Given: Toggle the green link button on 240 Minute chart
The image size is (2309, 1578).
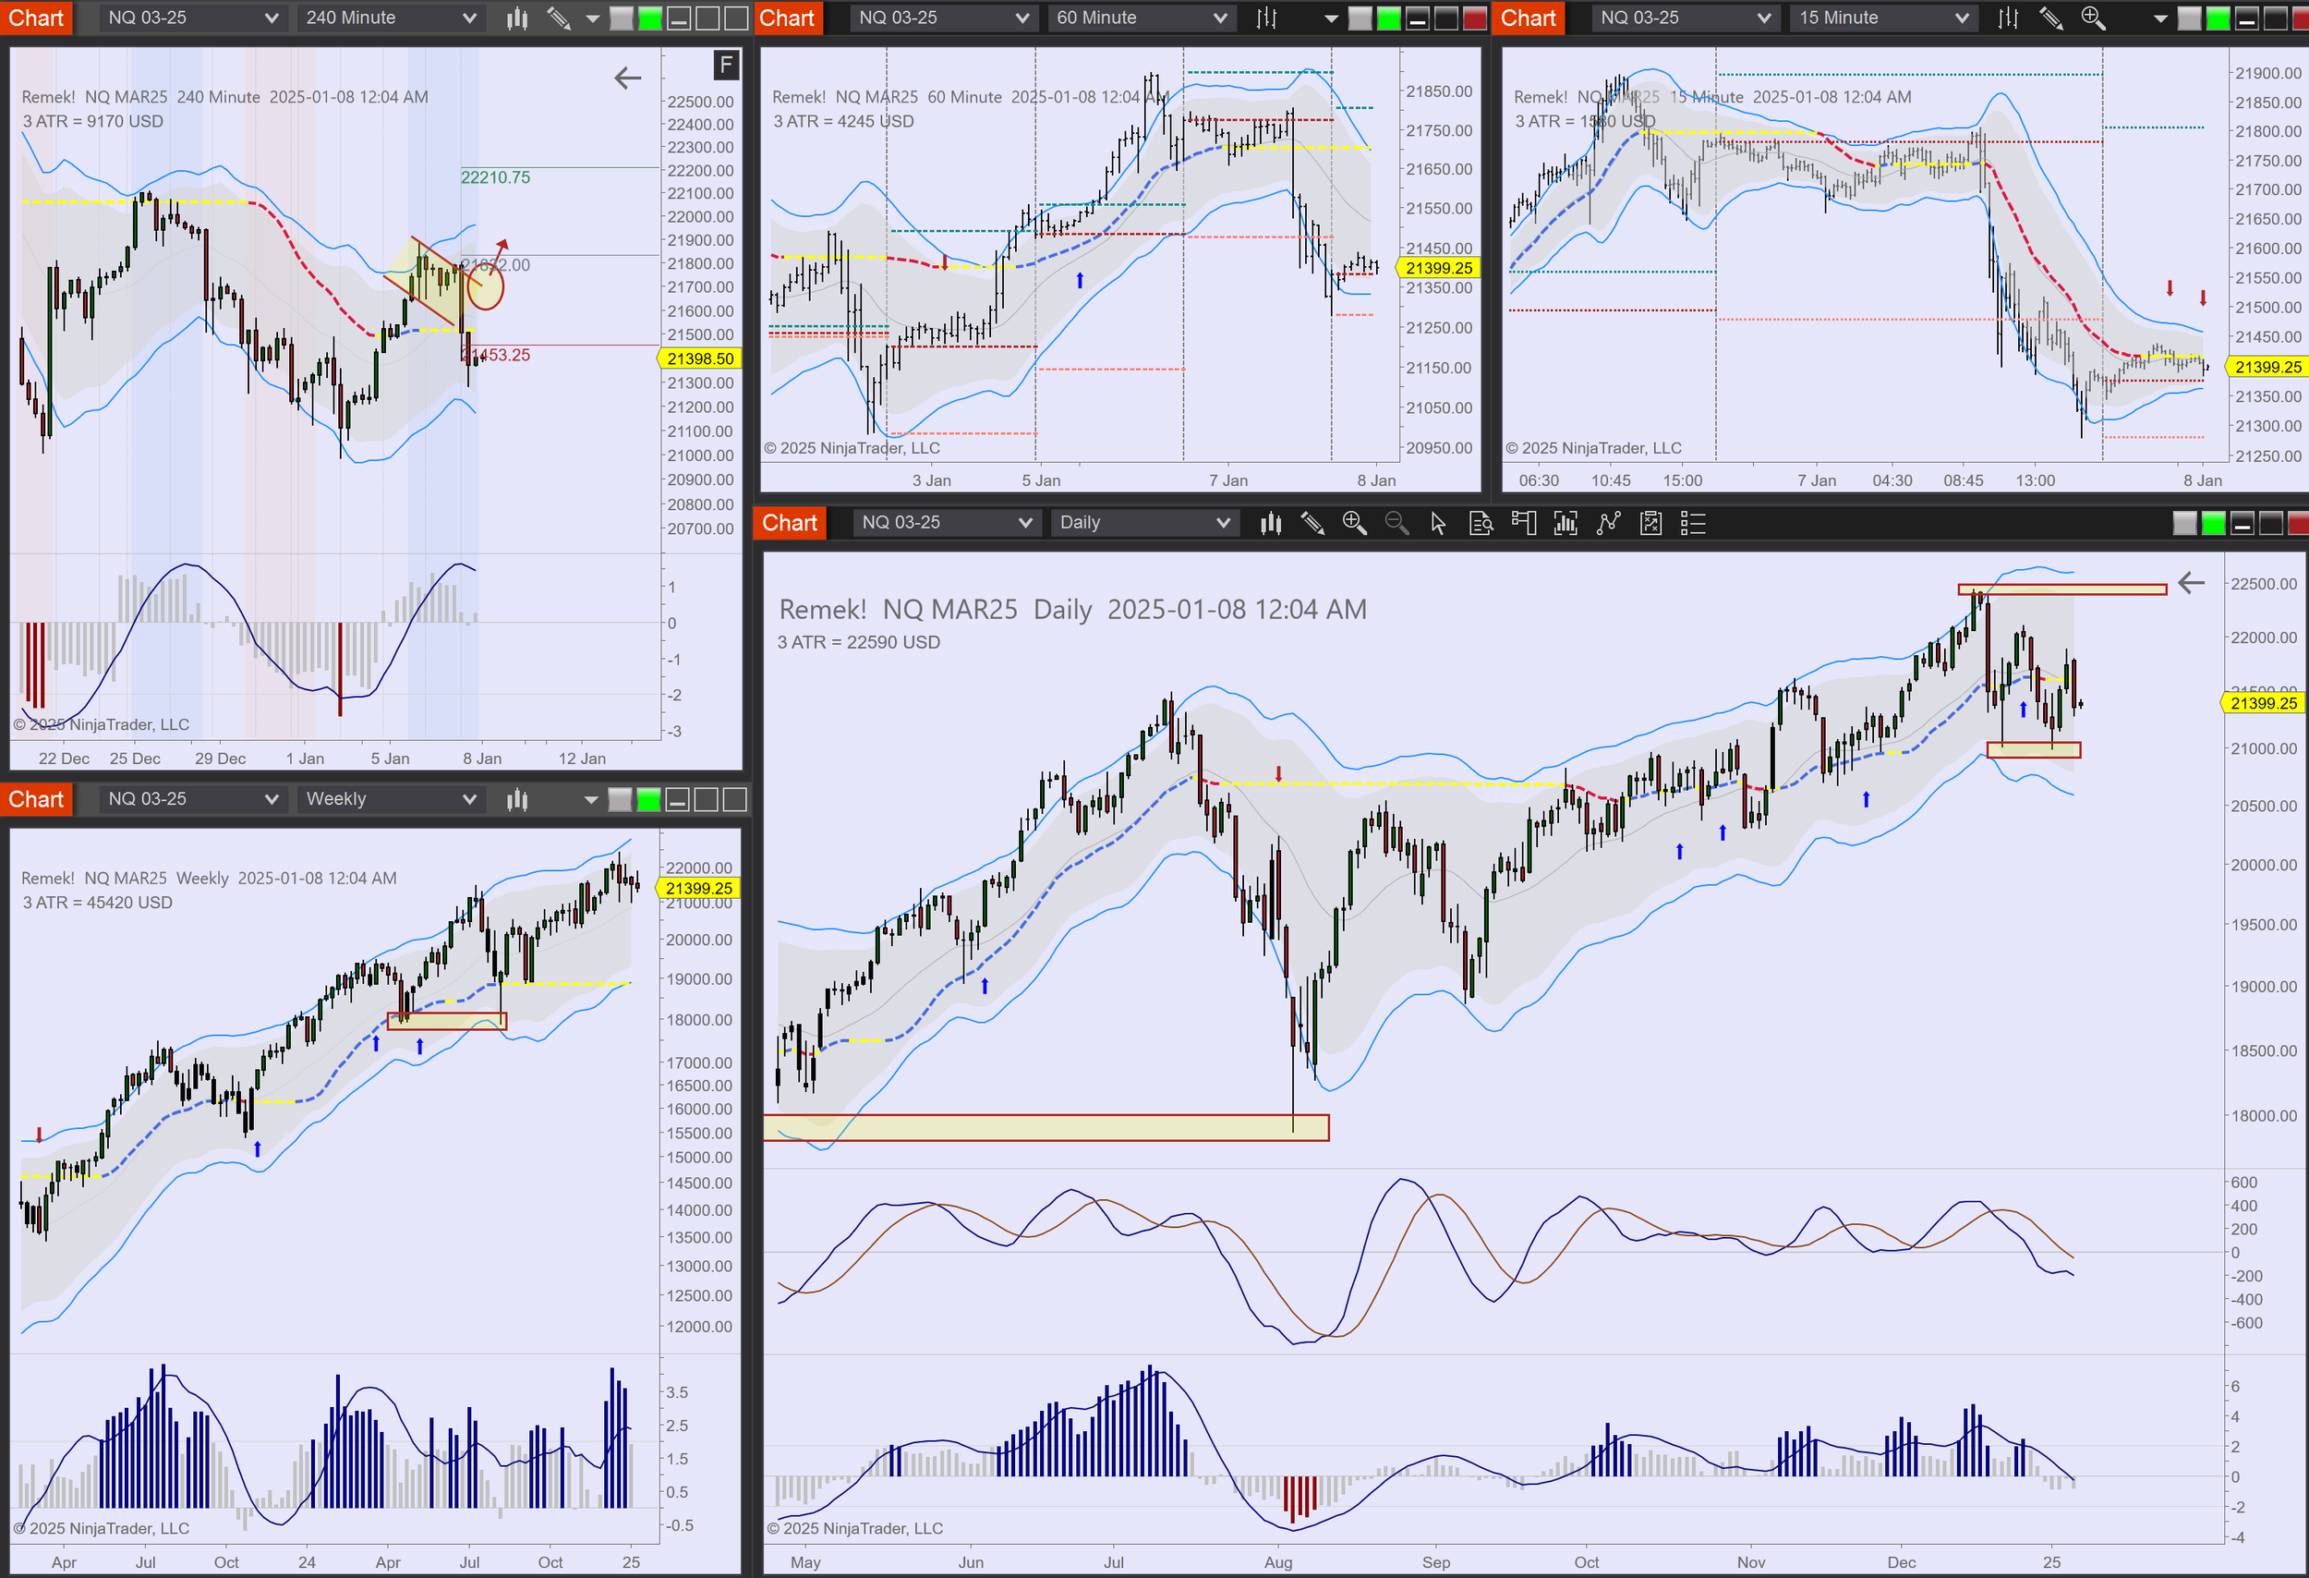Looking at the screenshot, I should (x=650, y=18).
